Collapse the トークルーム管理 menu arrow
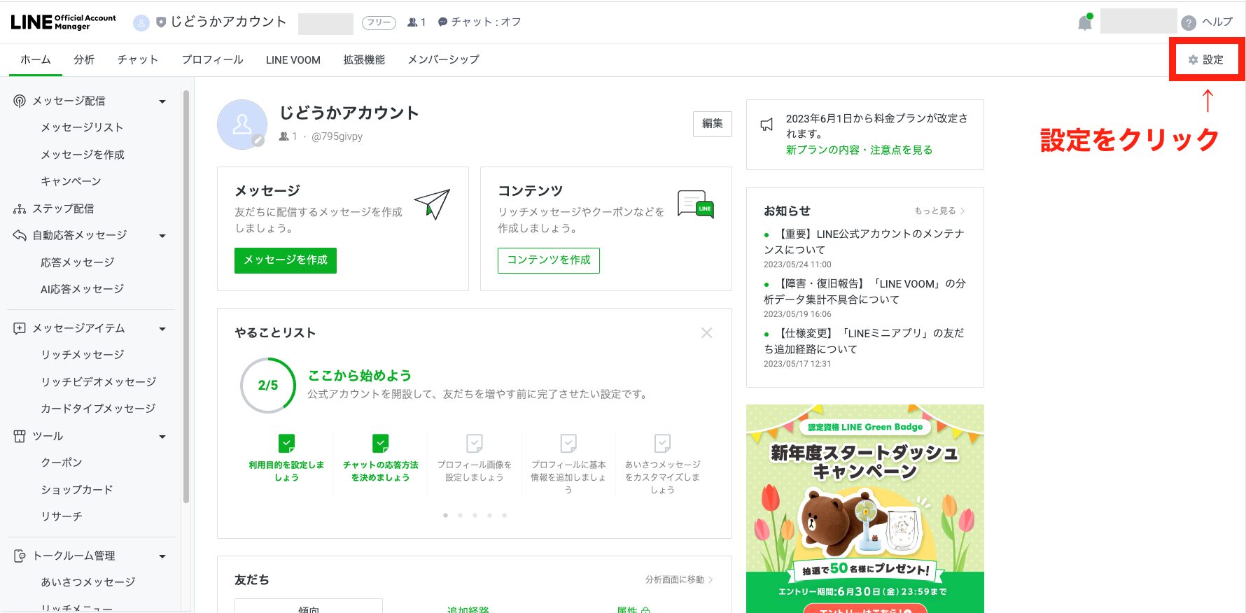Screen dimensions: 1246x613 [162, 556]
